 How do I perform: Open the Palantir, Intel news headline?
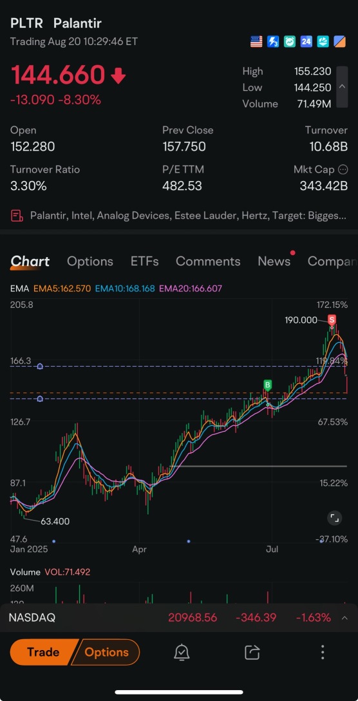179,216
